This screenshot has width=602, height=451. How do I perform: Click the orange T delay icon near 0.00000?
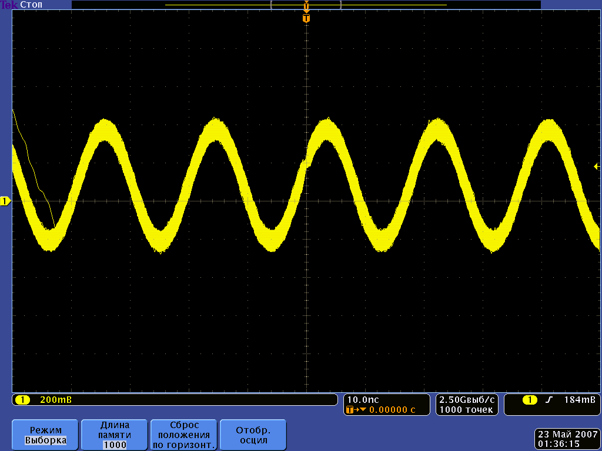point(356,410)
